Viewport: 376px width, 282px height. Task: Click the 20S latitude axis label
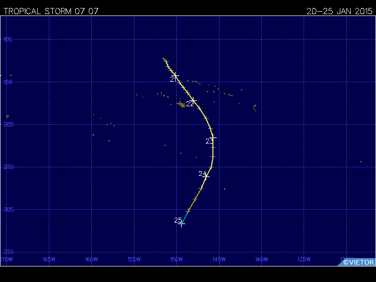(x=8, y=124)
